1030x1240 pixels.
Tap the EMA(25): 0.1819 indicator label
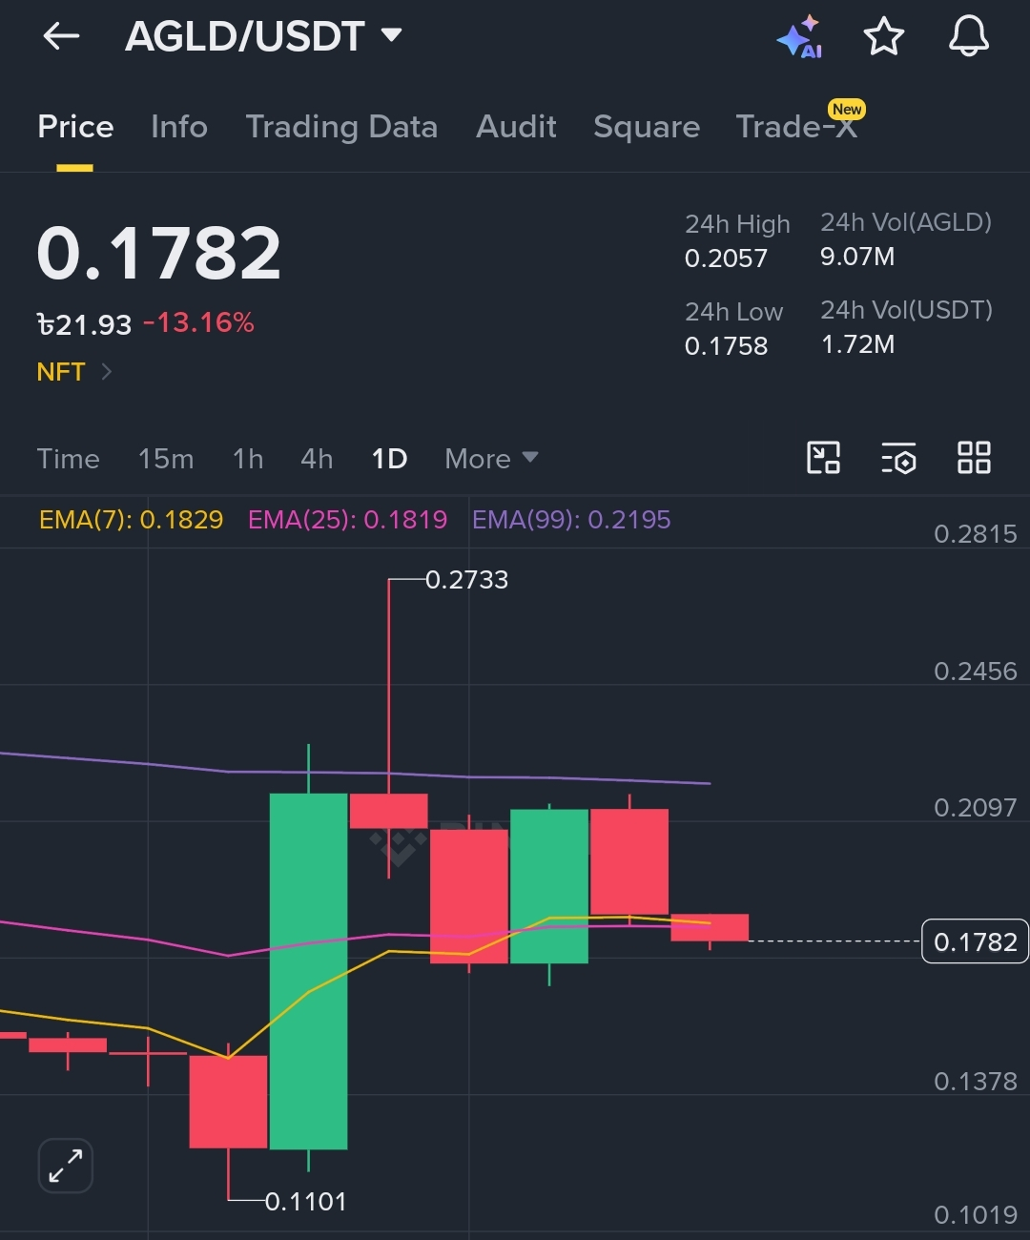tap(347, 520)
